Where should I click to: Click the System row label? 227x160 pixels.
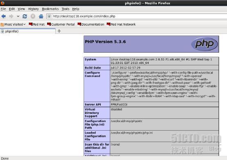coord(90,60)
